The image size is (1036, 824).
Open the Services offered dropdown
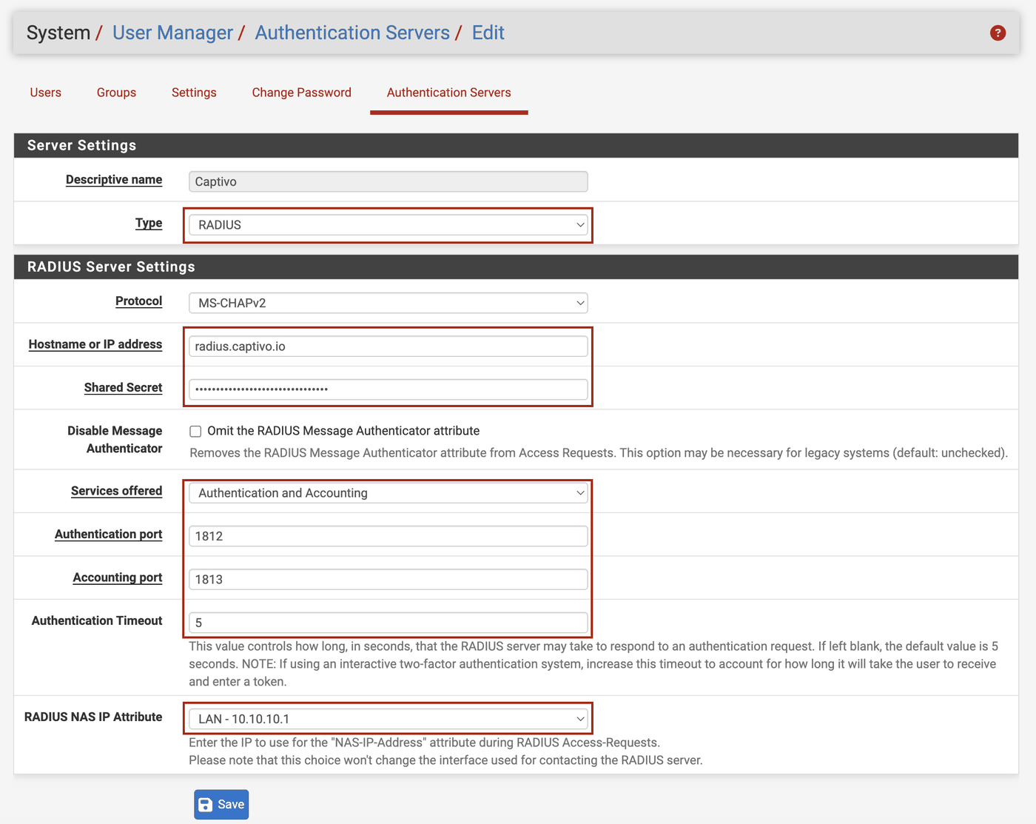[x=388, y=493]
